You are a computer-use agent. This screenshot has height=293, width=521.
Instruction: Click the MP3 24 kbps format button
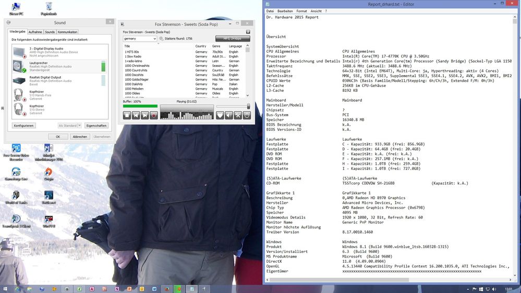[233, 39]
